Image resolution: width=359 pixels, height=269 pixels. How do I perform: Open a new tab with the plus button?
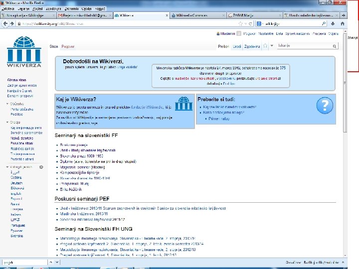[344, 15]
